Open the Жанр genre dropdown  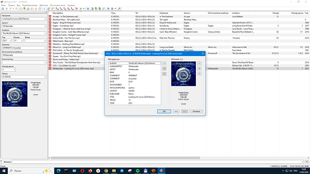[45, 41]
